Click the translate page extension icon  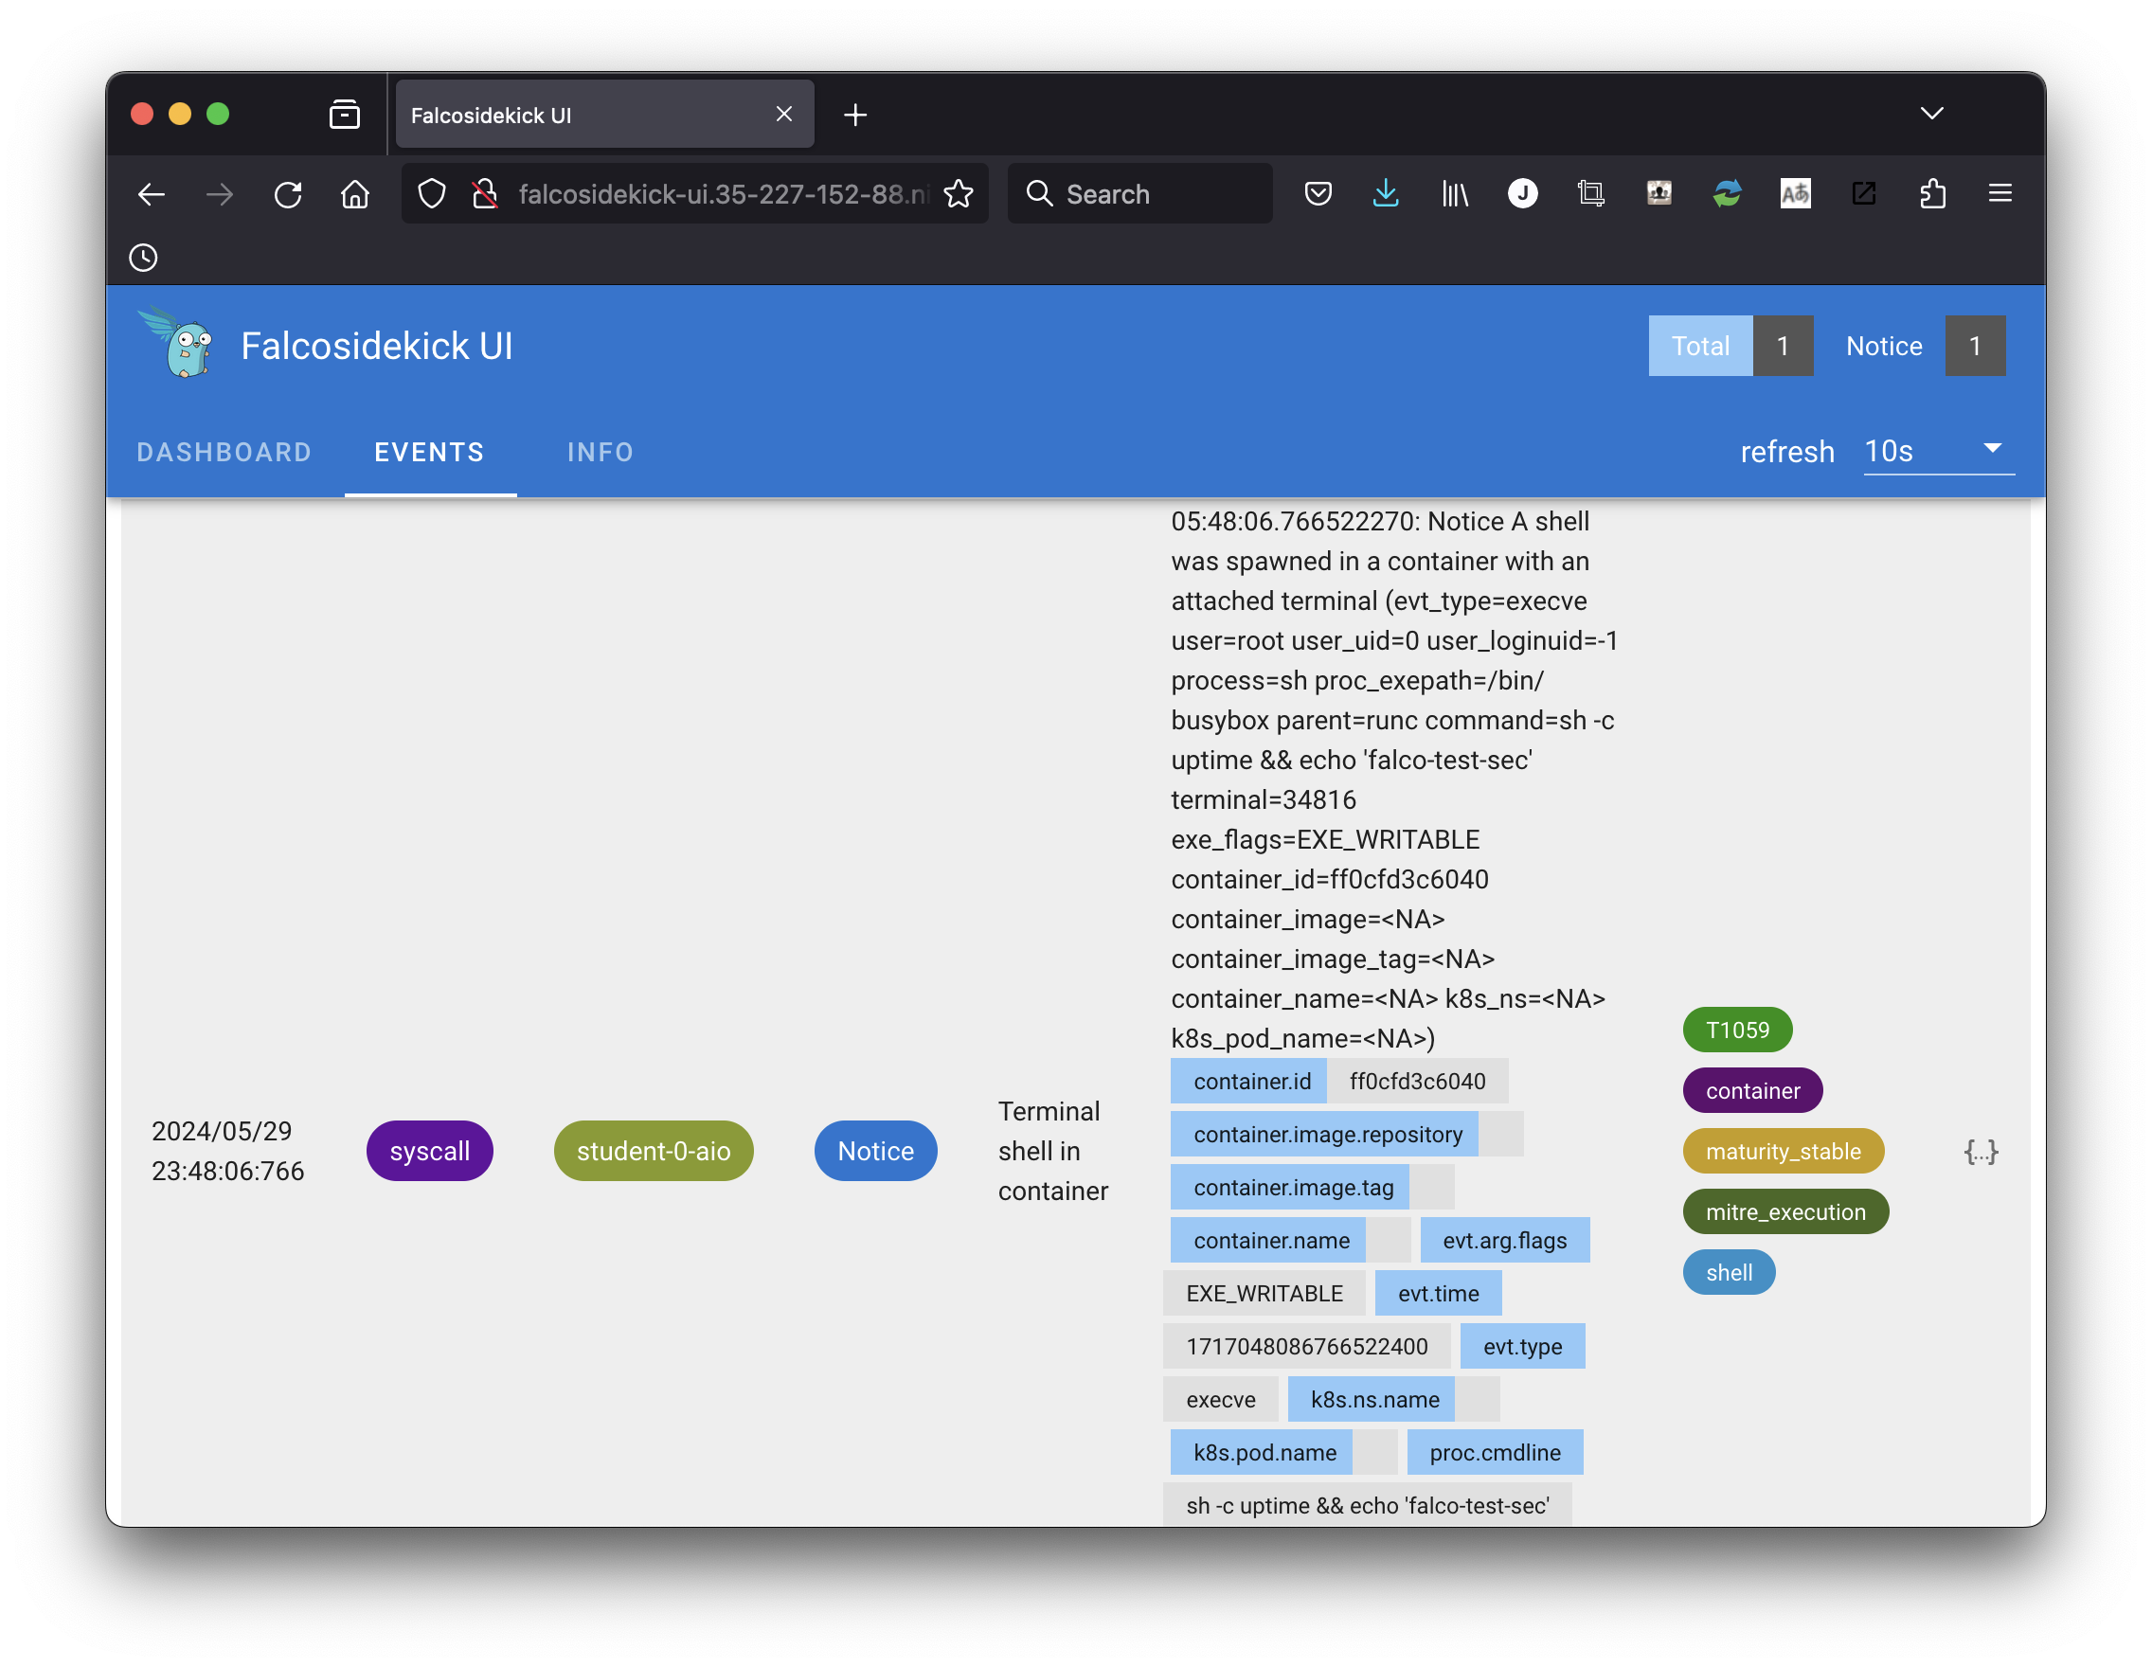point(1795,194)
